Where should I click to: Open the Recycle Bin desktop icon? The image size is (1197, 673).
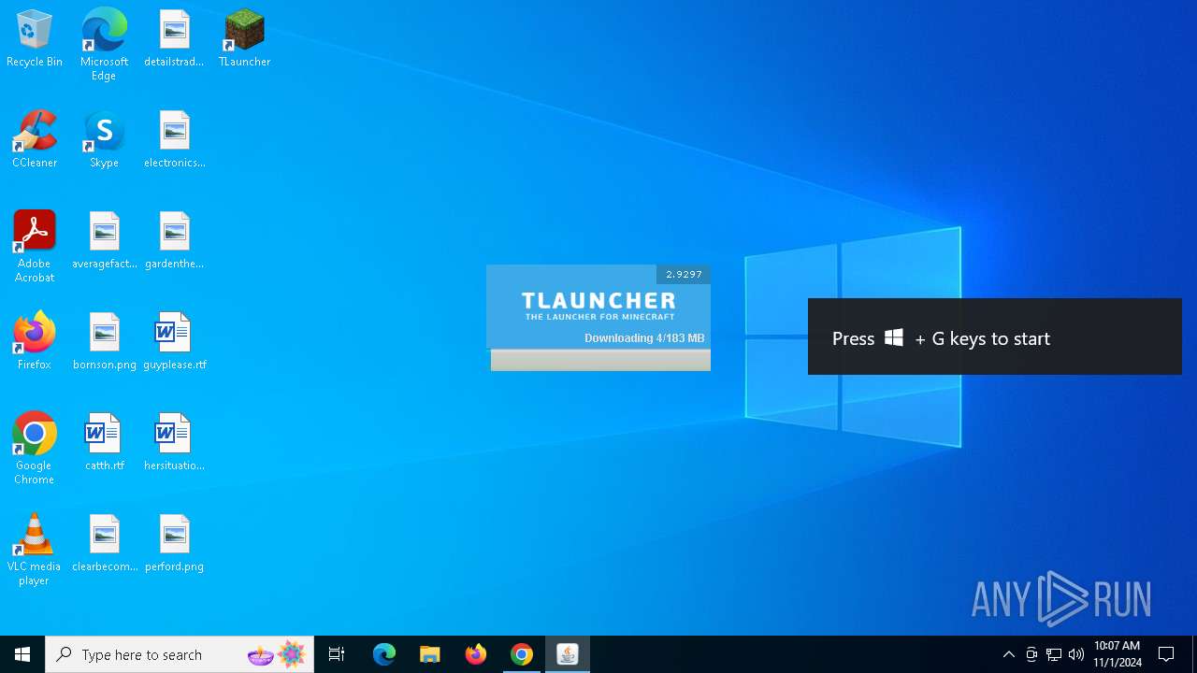35,39
